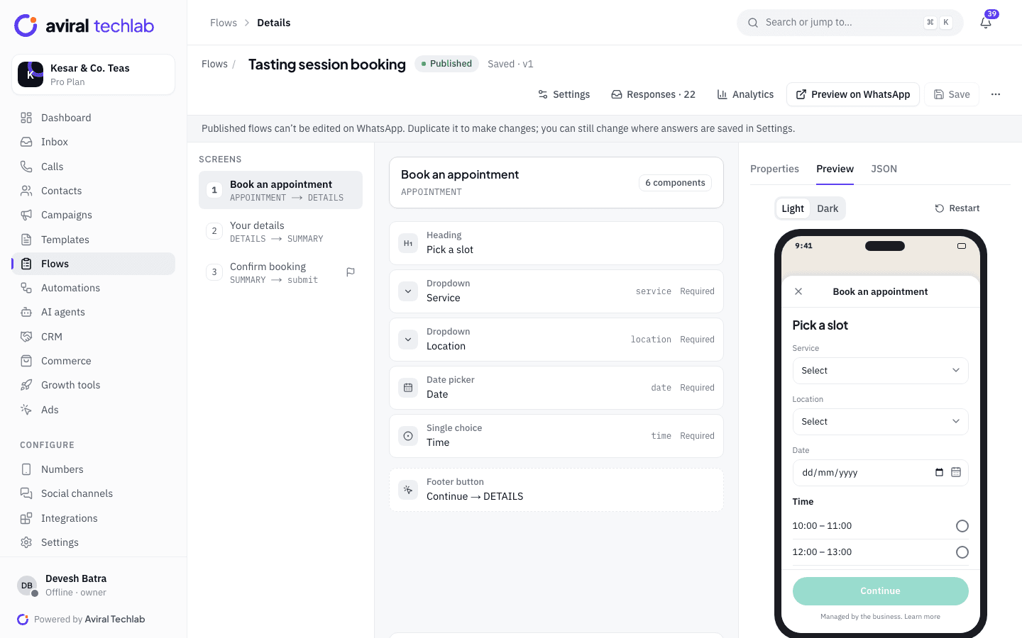
Task: Click the calendar icon in Date field
Action: (956, 472)
